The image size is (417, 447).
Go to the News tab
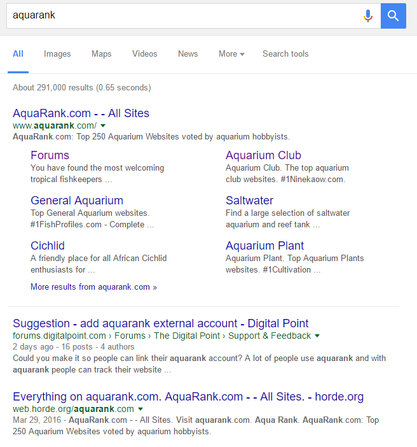point(188,54)
